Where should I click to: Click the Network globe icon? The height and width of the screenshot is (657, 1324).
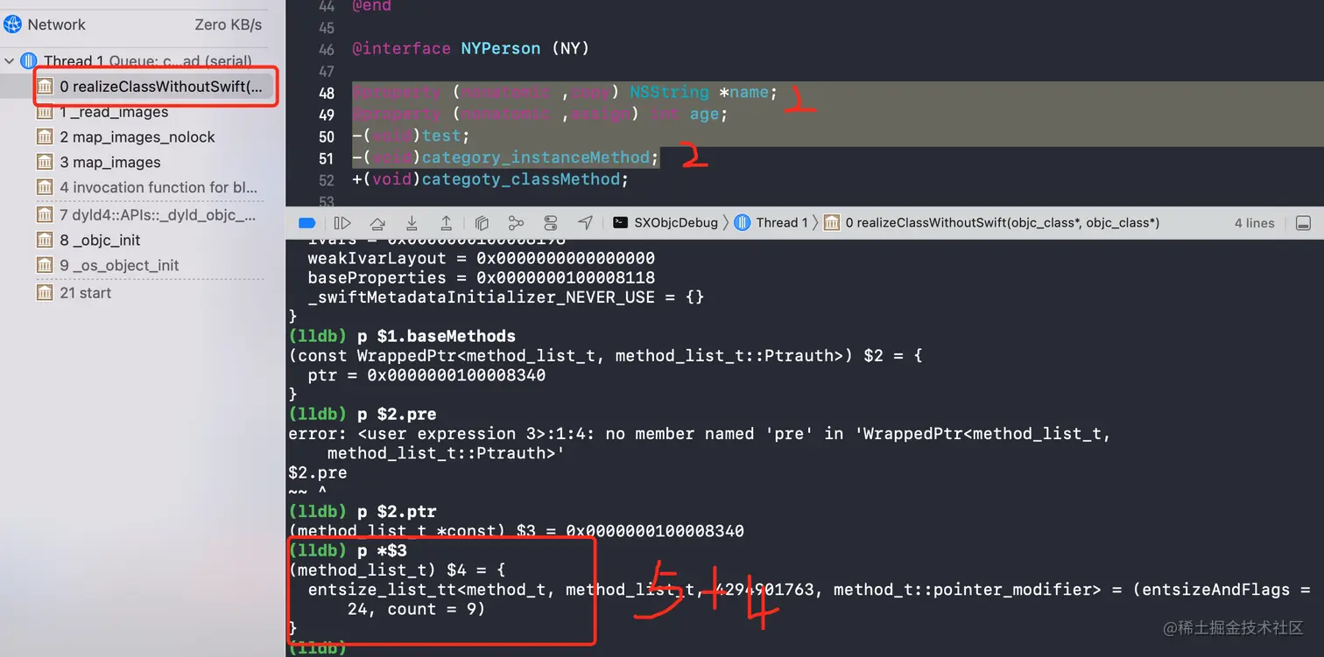click(x=12, y=24)
